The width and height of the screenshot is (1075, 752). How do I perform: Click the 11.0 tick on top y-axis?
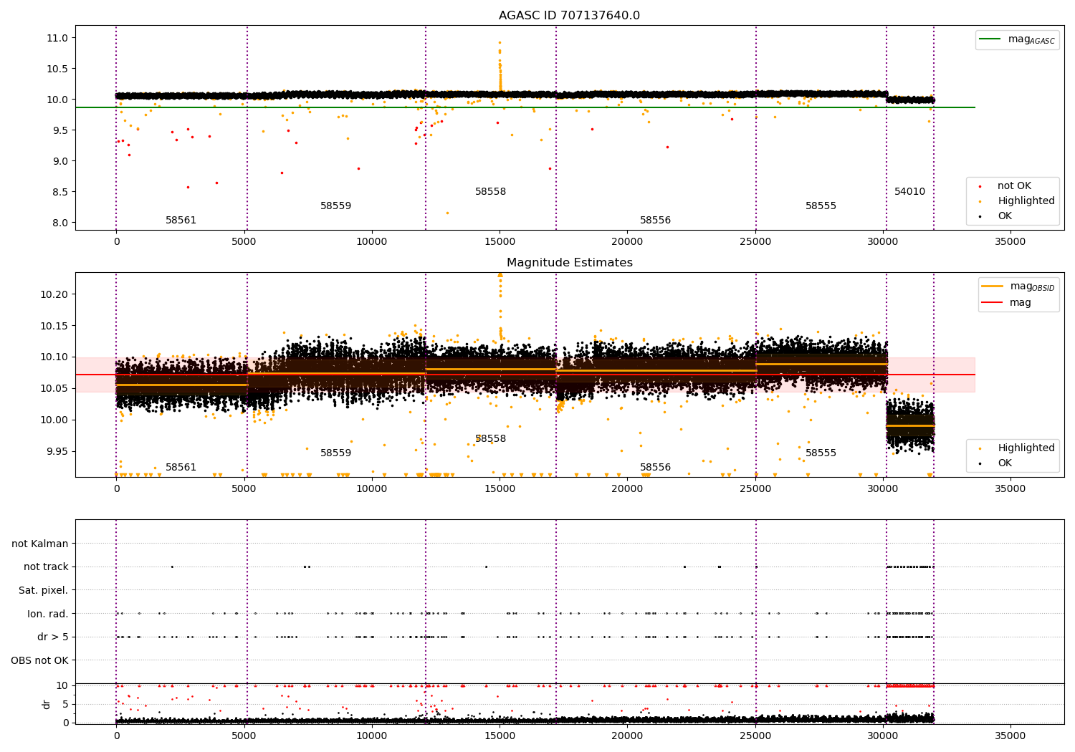pyautogui.click(x=57, y=38)
